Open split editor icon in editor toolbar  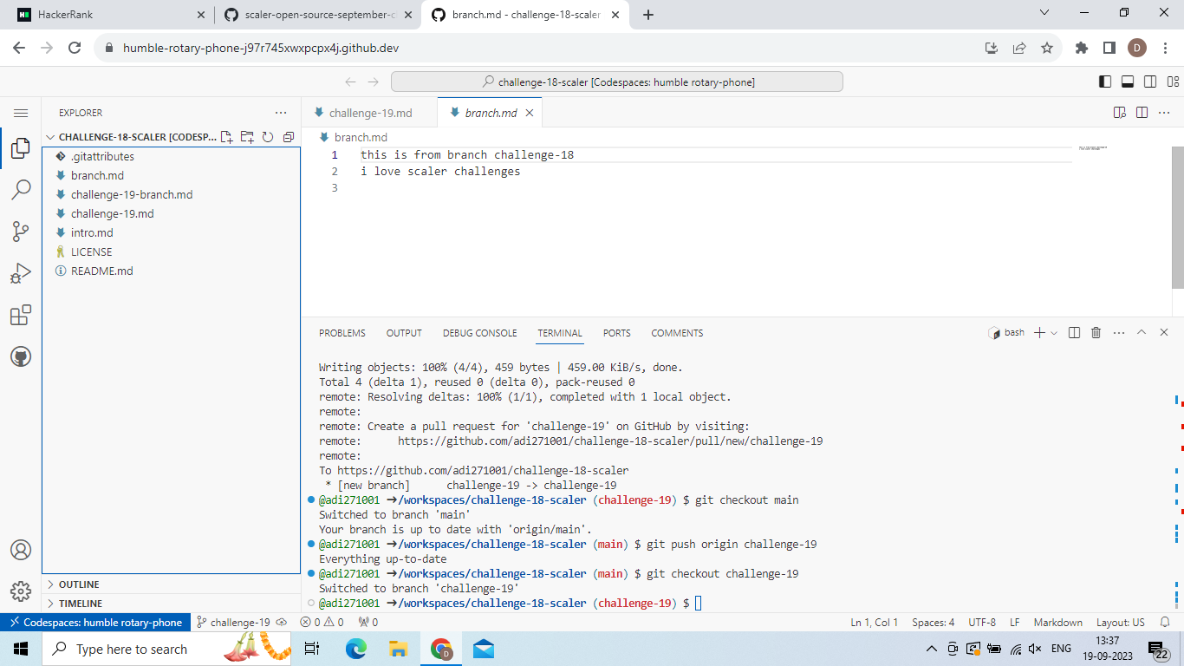coord(1140,113)
